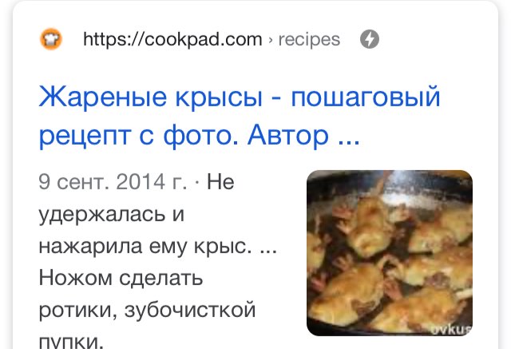Screen dimensions: 511x349
Task: Click the snippet phrase 'Ножом сделать'
Action: click(121, 278)
